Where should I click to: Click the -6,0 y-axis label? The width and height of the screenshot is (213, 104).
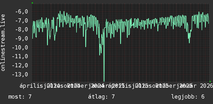click(21, 12)
